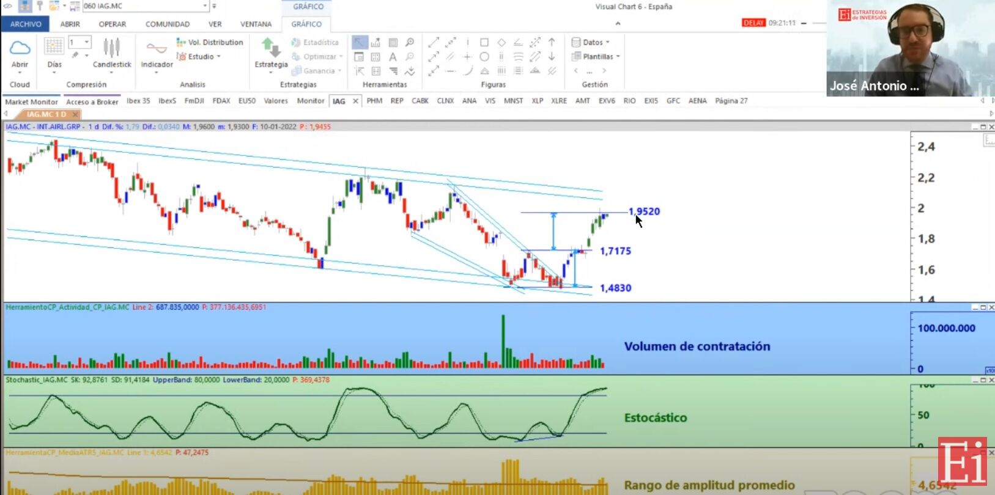Click the Rango de amplitud promedio label

709,485
